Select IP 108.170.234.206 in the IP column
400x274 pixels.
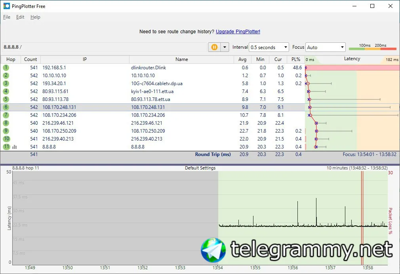(x=59, y=115)
